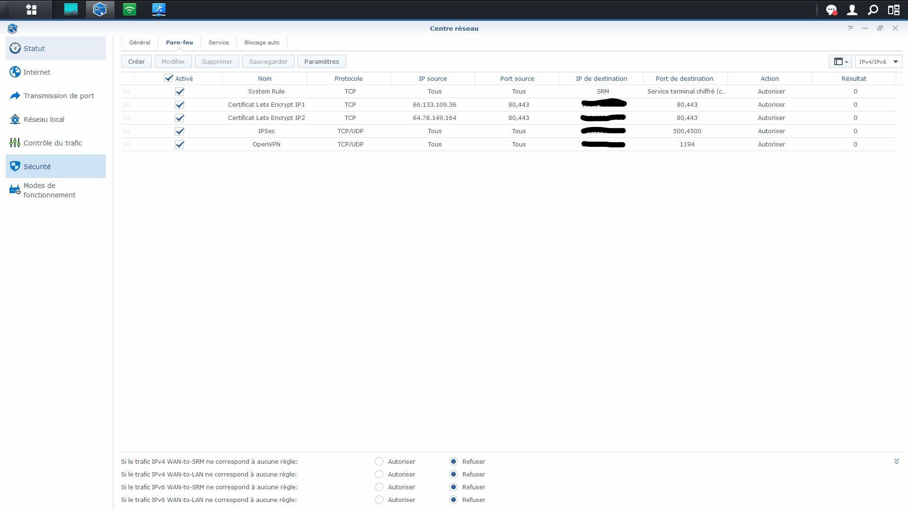The height and width of the screenshot is (510, 908).
Task: Open the column view options dropdown
Action: point(840,62)
